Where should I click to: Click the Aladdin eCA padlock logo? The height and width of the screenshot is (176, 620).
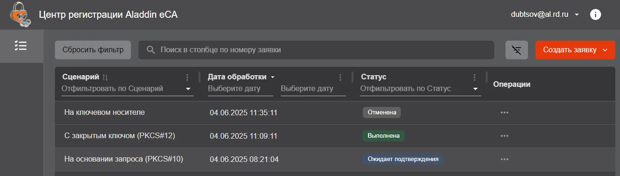coord(21,14)
